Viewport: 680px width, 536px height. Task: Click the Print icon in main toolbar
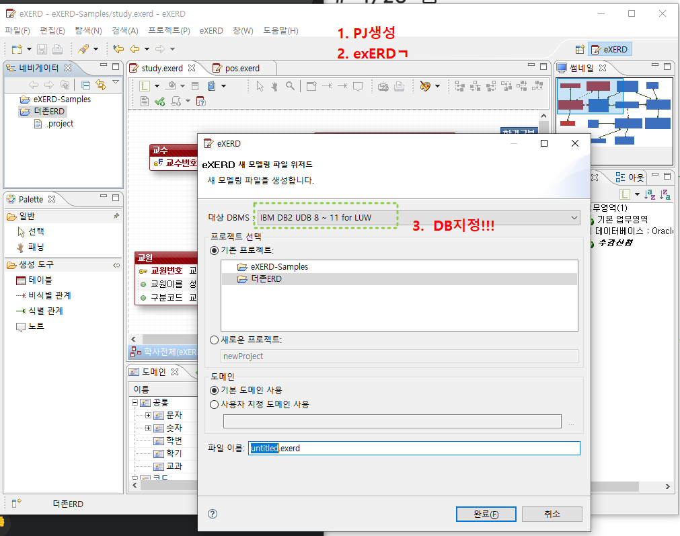click(x=57, y=49)
